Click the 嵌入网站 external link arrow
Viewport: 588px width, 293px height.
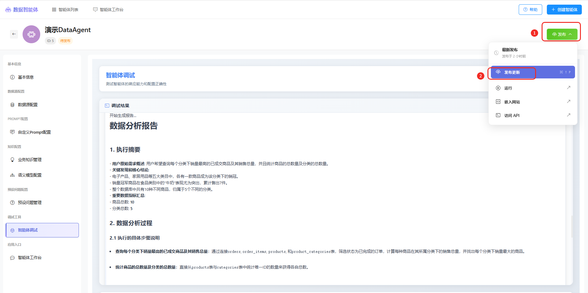tap(569, 101)
